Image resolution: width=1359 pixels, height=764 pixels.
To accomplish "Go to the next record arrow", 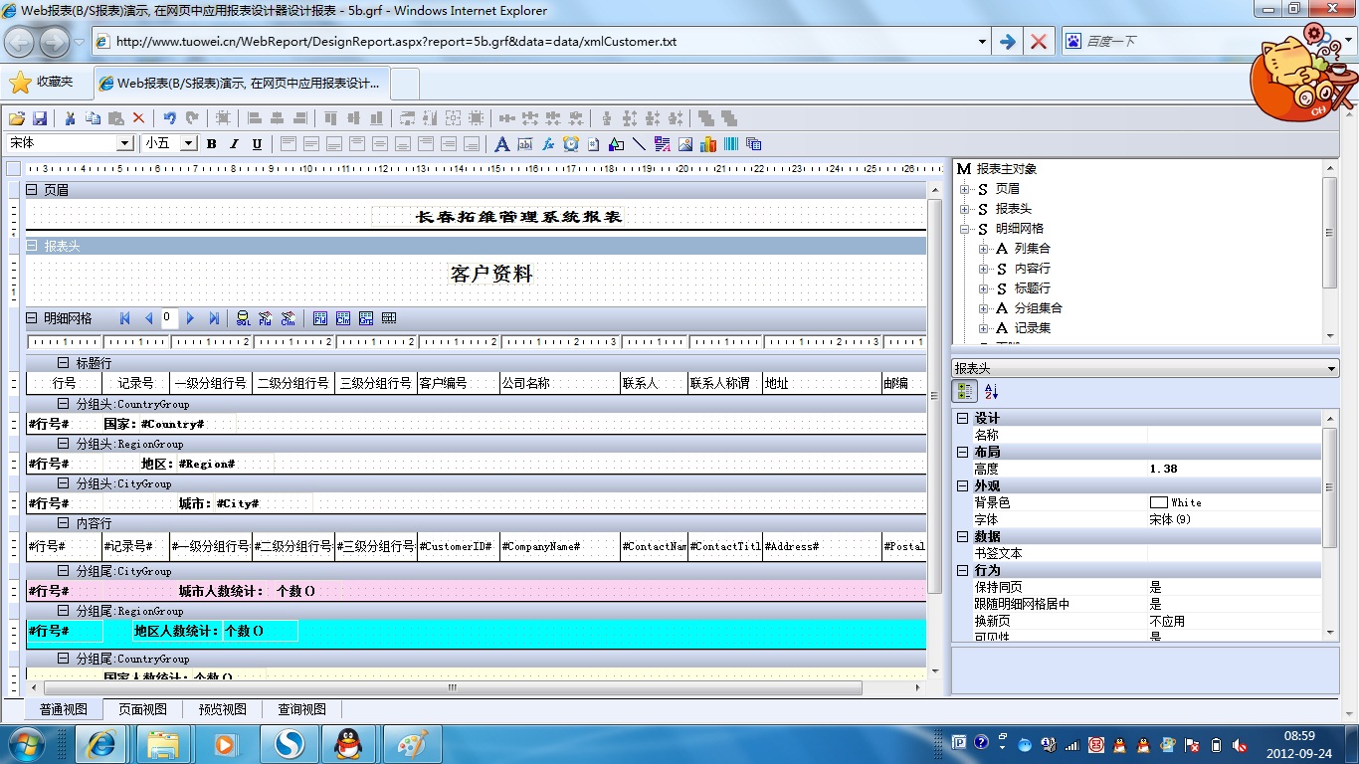I will pos(191,318).
